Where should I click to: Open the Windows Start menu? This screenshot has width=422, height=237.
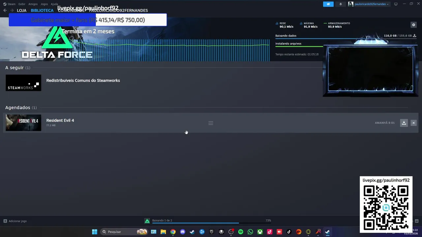pyautogui.click(x=95, y=232)
